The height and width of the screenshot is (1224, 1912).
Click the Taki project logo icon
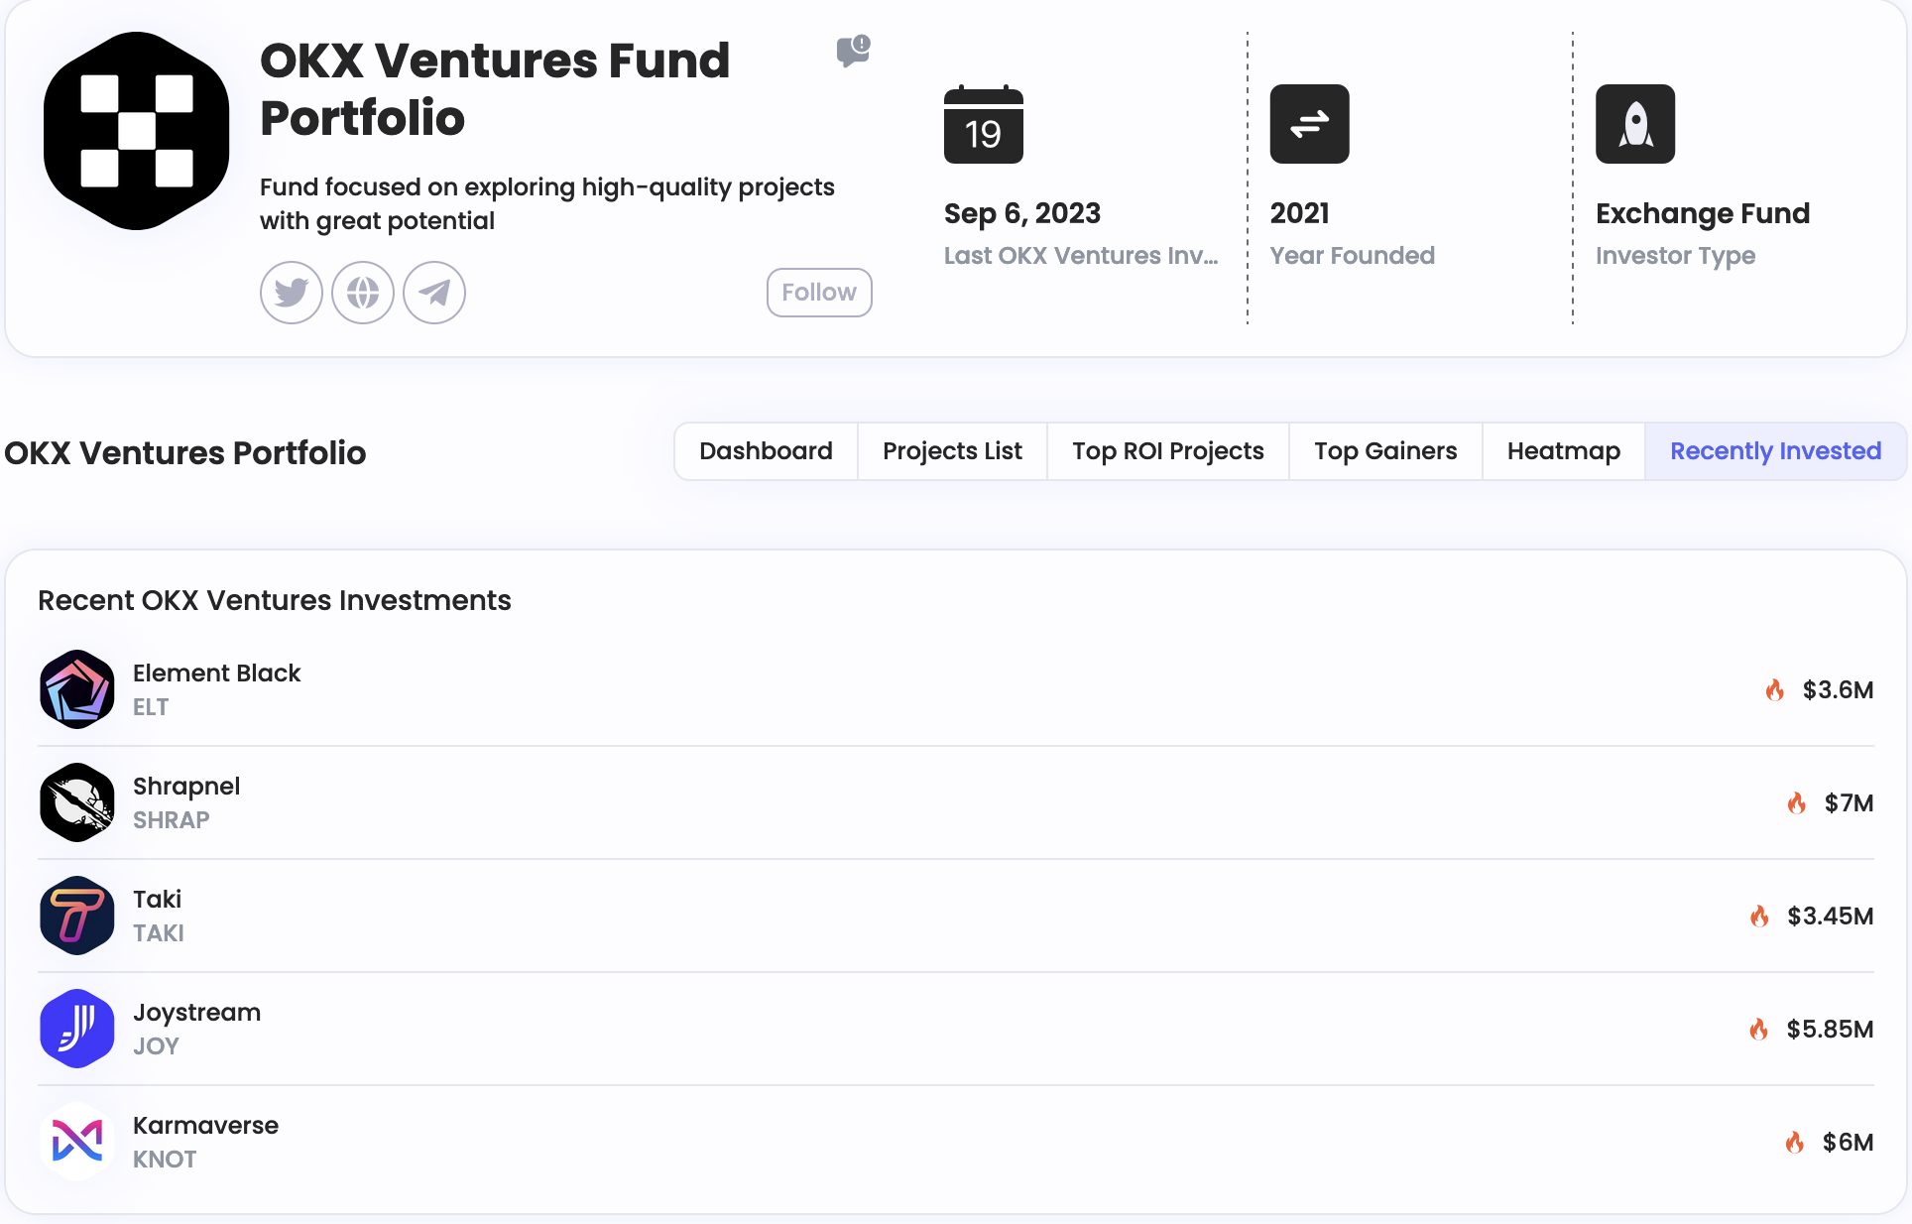[x=76, y=916]
